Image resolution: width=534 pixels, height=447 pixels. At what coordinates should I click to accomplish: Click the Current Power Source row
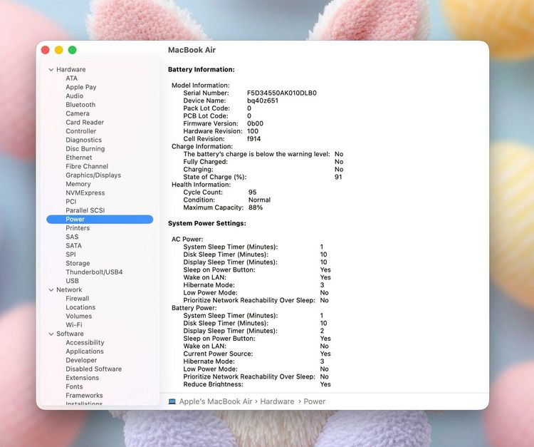point(257,354)
